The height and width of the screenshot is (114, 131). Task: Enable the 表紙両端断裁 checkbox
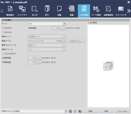tap(3, 54)
